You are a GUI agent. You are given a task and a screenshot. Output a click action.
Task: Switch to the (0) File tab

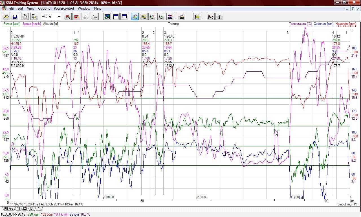click(8, 209)
